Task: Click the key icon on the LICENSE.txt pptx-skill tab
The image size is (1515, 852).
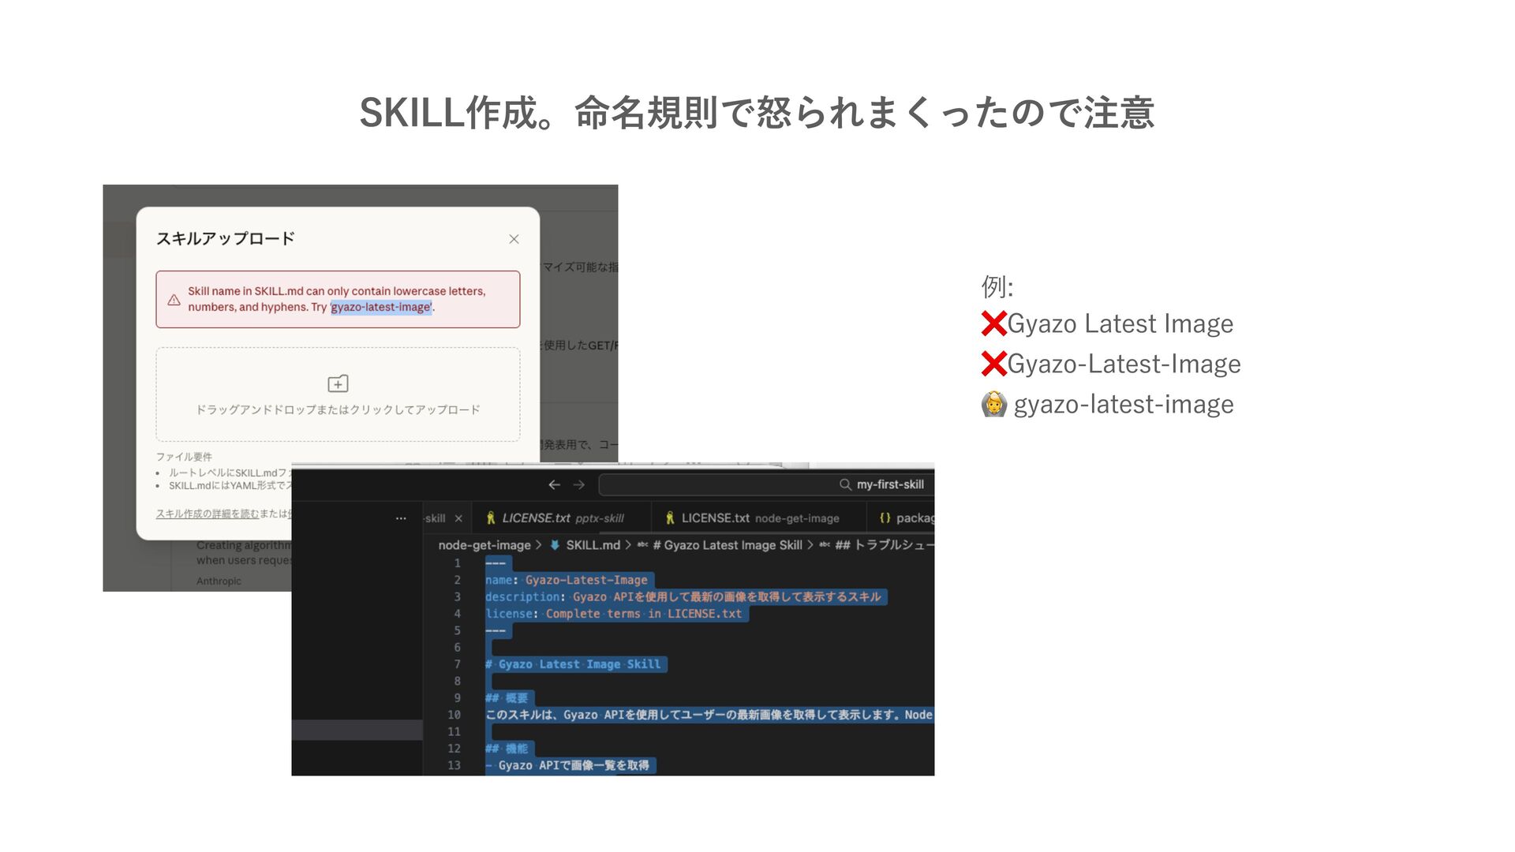Action: pos(491,518)
